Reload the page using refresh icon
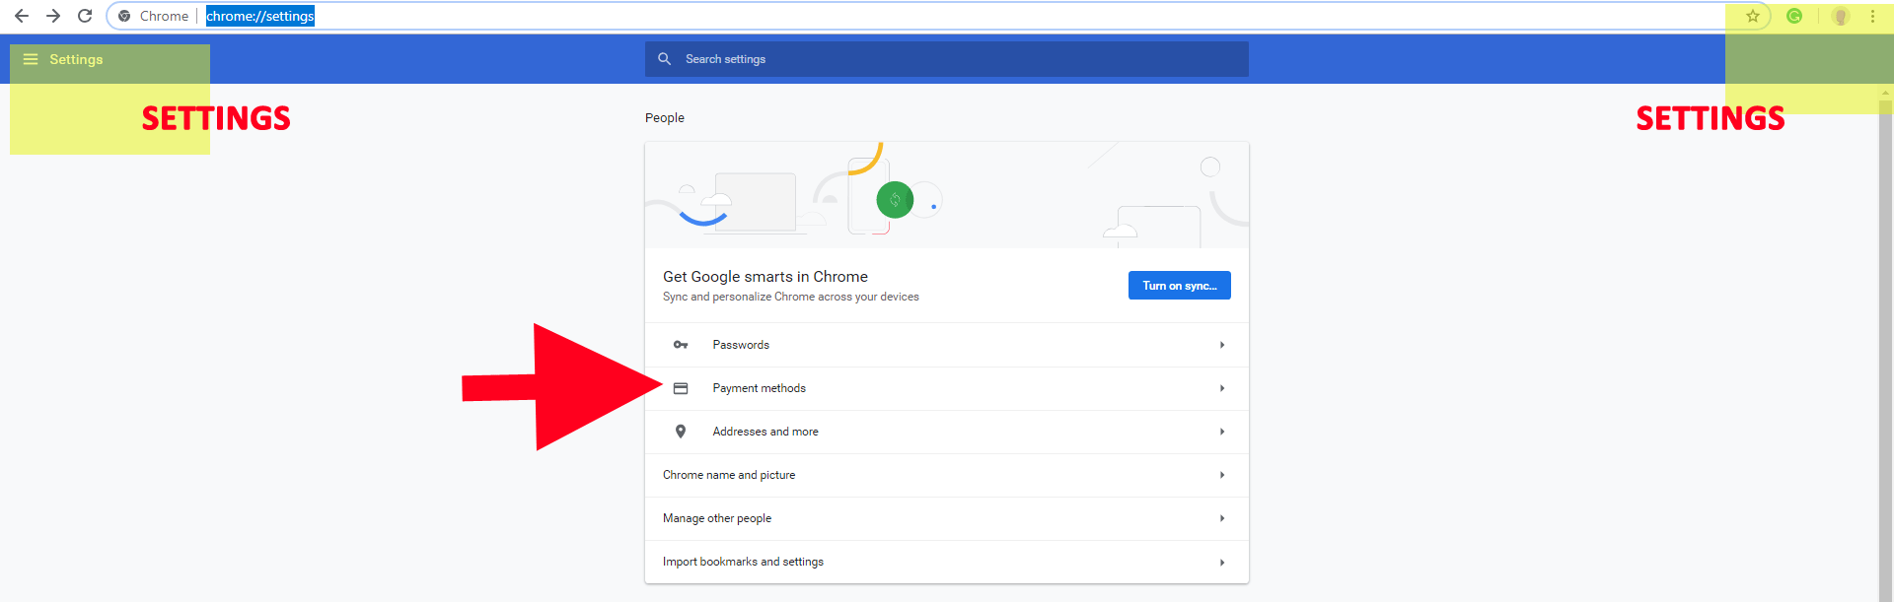The height and width of the screenshot is (602, 1894). click(x=85, y=16)
